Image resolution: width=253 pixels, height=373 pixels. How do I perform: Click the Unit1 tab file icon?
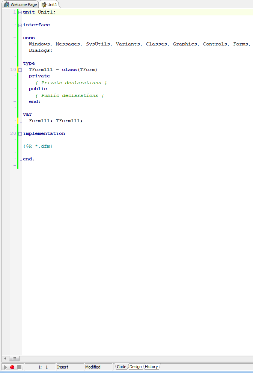click(x=44, y=5)
